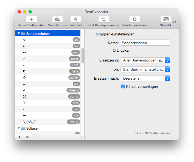
Task: Click the Wiederherstellen restore icon
Action: coord(135,19)
